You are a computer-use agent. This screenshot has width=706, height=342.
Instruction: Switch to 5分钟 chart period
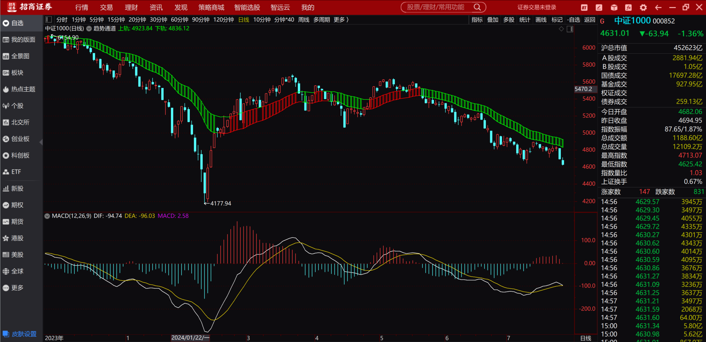(97, 19)
